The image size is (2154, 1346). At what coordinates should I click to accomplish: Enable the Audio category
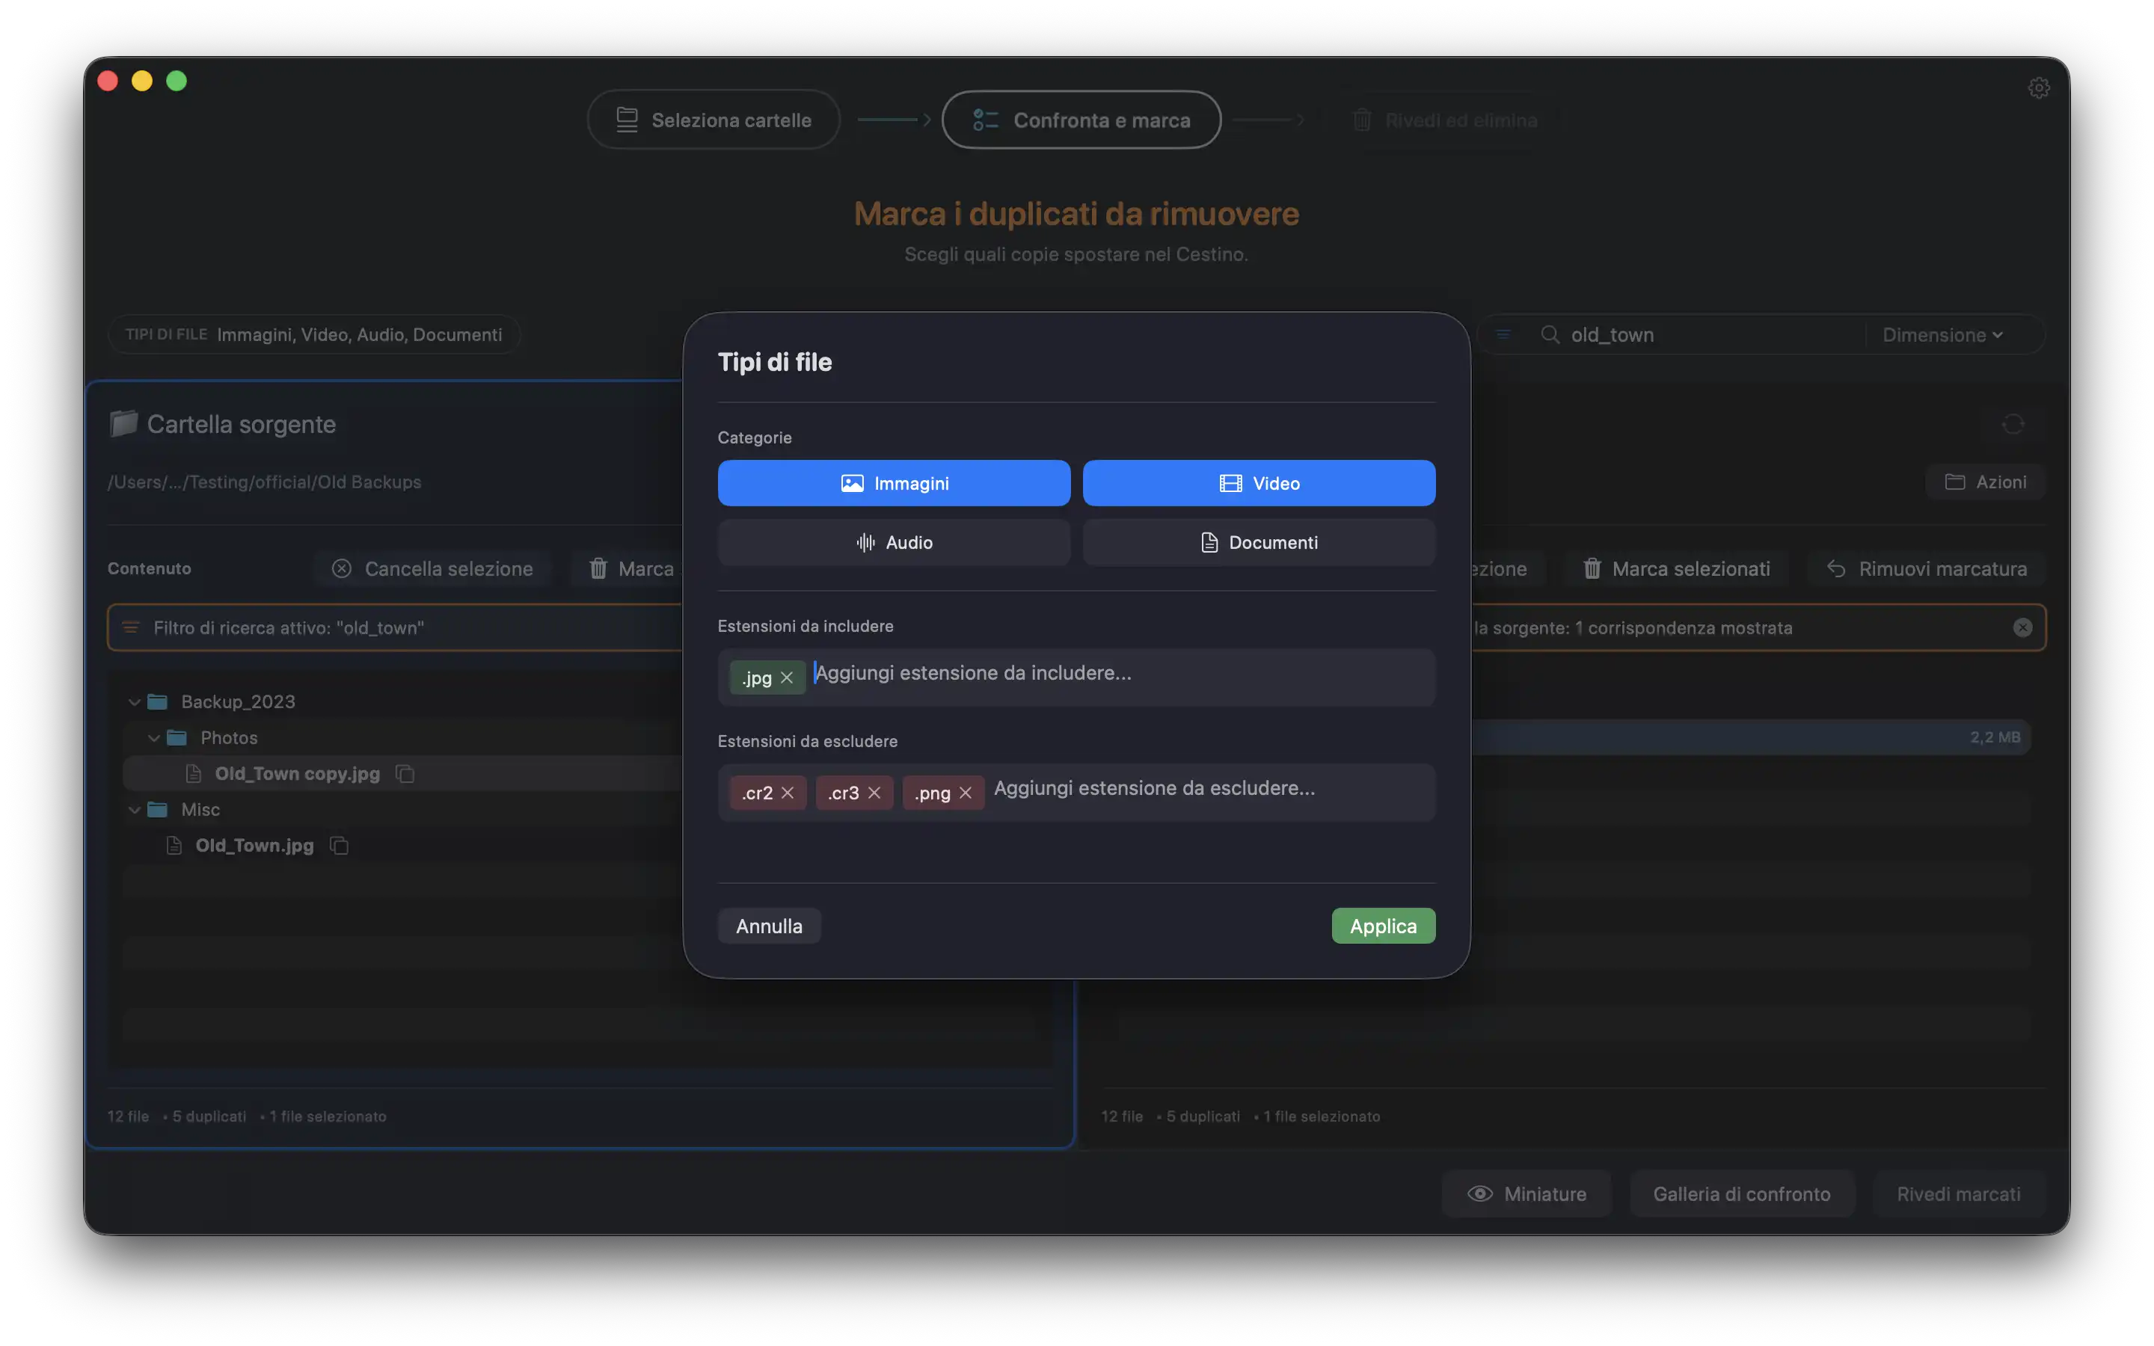click(x=894, y=542)
